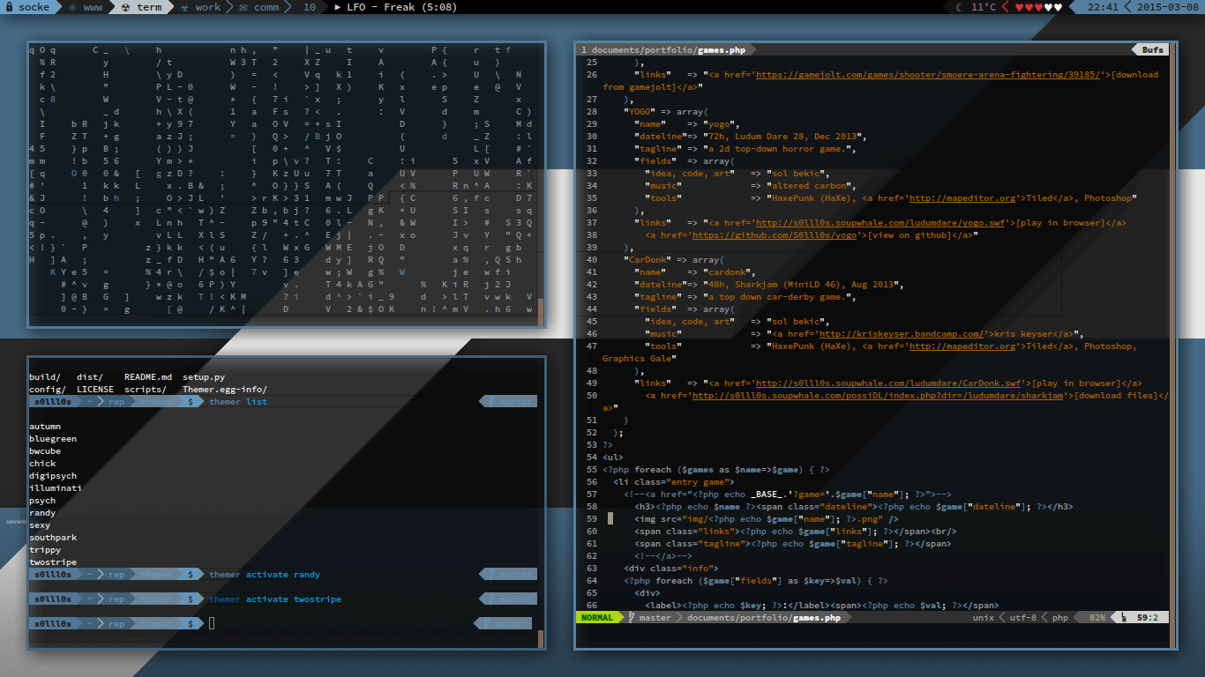Click the envelope icon beside comm

click(243, 7)
